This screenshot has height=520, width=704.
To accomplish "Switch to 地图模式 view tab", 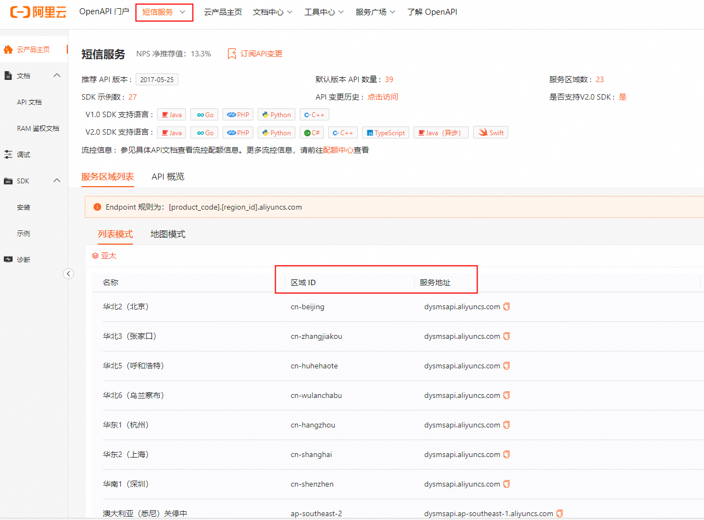I will (x=168, y=234).
